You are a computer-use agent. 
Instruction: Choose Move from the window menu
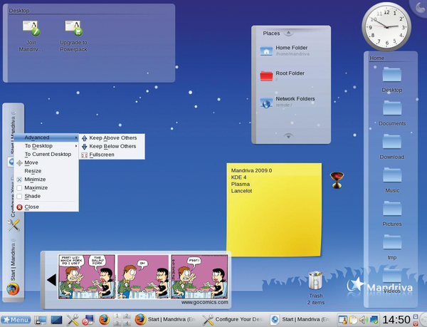(46, 162)
